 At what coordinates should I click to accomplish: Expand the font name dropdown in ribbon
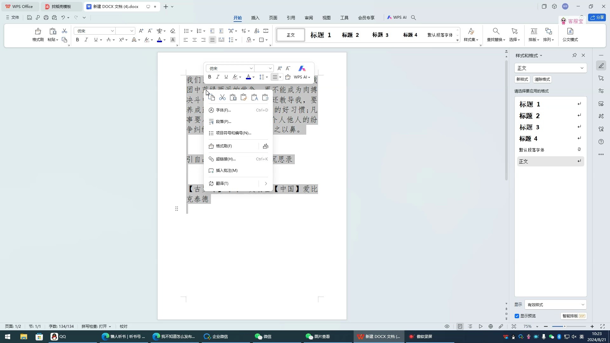click(112, 31)
